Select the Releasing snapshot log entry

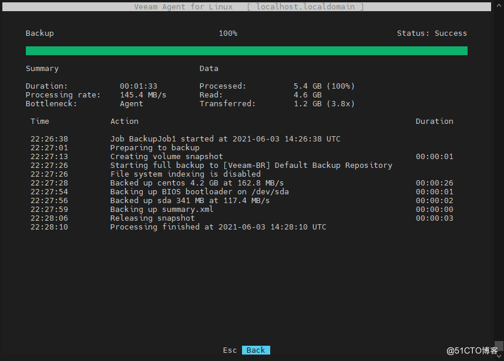pyautogui.click(x=152, y=218)
